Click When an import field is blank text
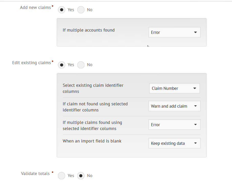This screenshot has height=187, width=232. pyautogui.click(x=92, y=141)
